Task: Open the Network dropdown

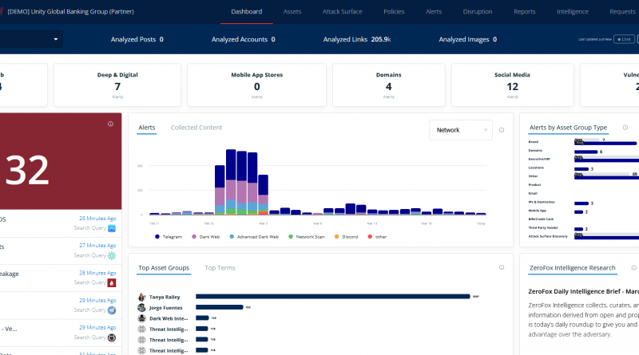Action: [x=461, y=130]
